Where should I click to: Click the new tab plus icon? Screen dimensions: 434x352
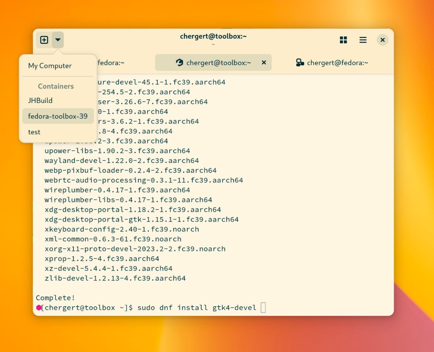pyautogui.click(x=44, y=40)
